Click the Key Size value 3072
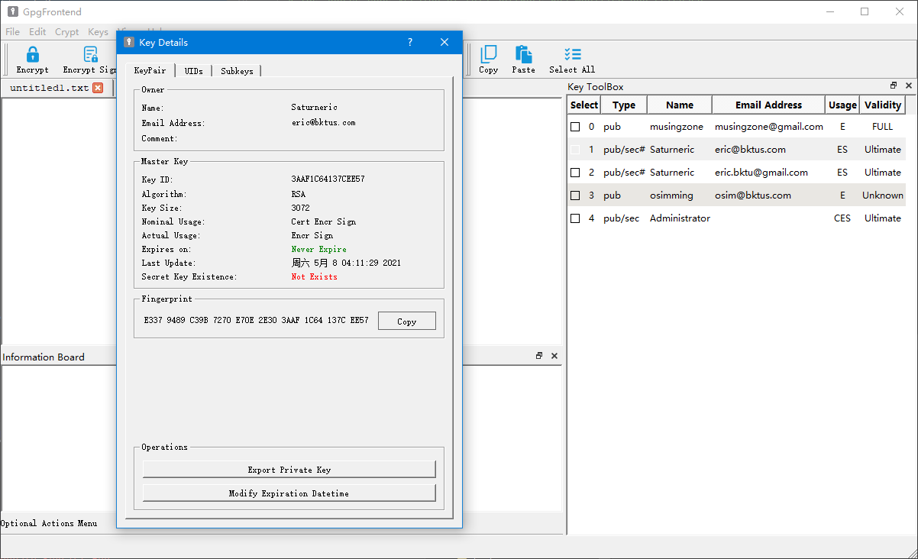The image size is (918, 559). (300, 208)
